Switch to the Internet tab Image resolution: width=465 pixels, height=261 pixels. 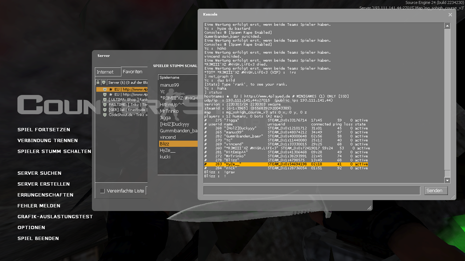105,72
